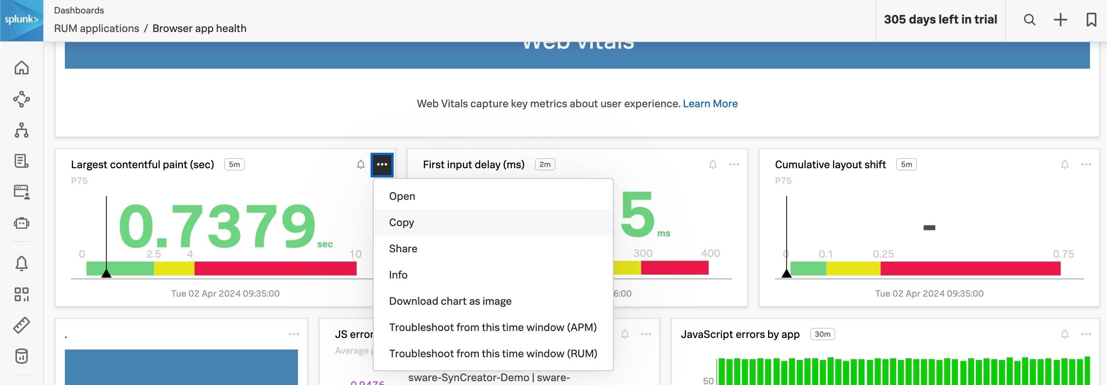This screenshot has width=1107, height=385.
Task: Open the Dashboards grid sidebar icon
Action: pos(22,294)
